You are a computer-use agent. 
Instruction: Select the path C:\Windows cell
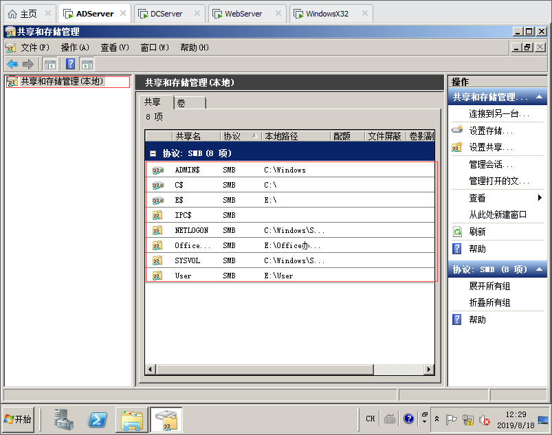coord(285,170)
